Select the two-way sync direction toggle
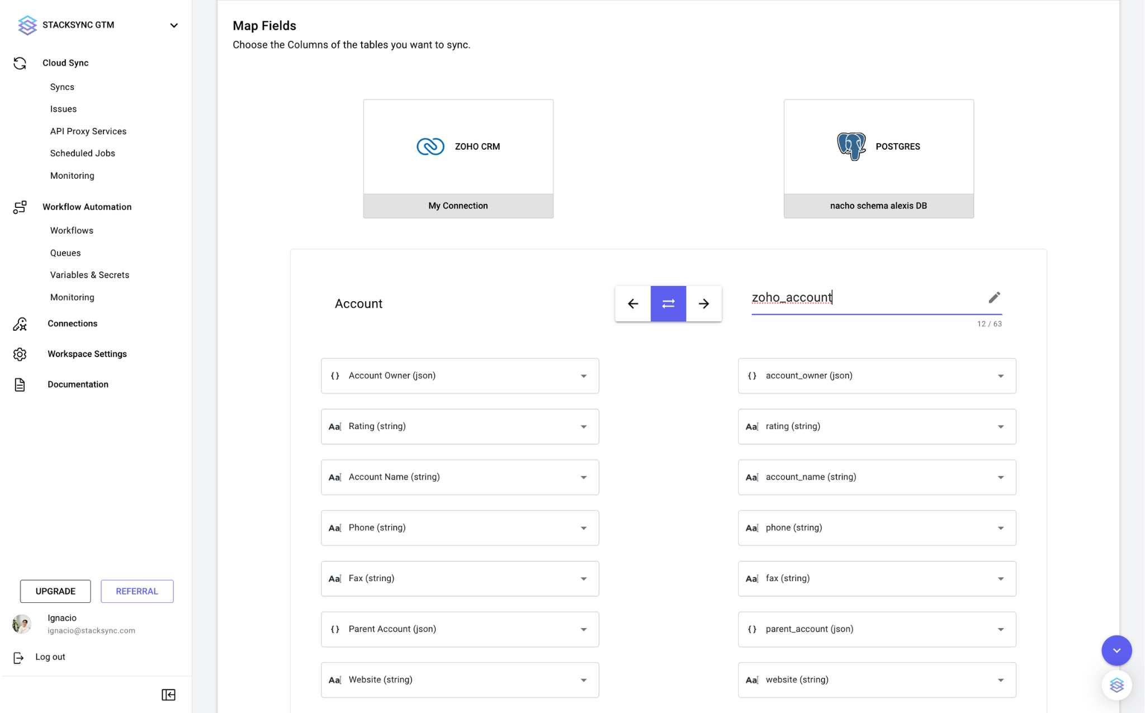The height and width of the screenshot is (713, 1145). pyautogui.click(x=668, y=303)
